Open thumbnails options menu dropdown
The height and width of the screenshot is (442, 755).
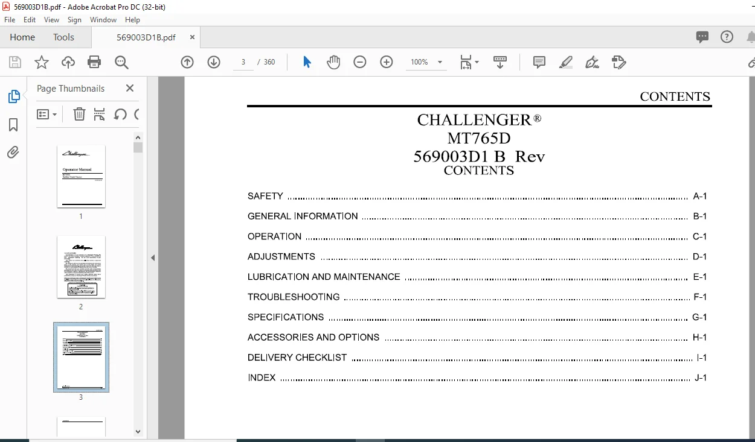pyautogui.click(x=47, y=114)
